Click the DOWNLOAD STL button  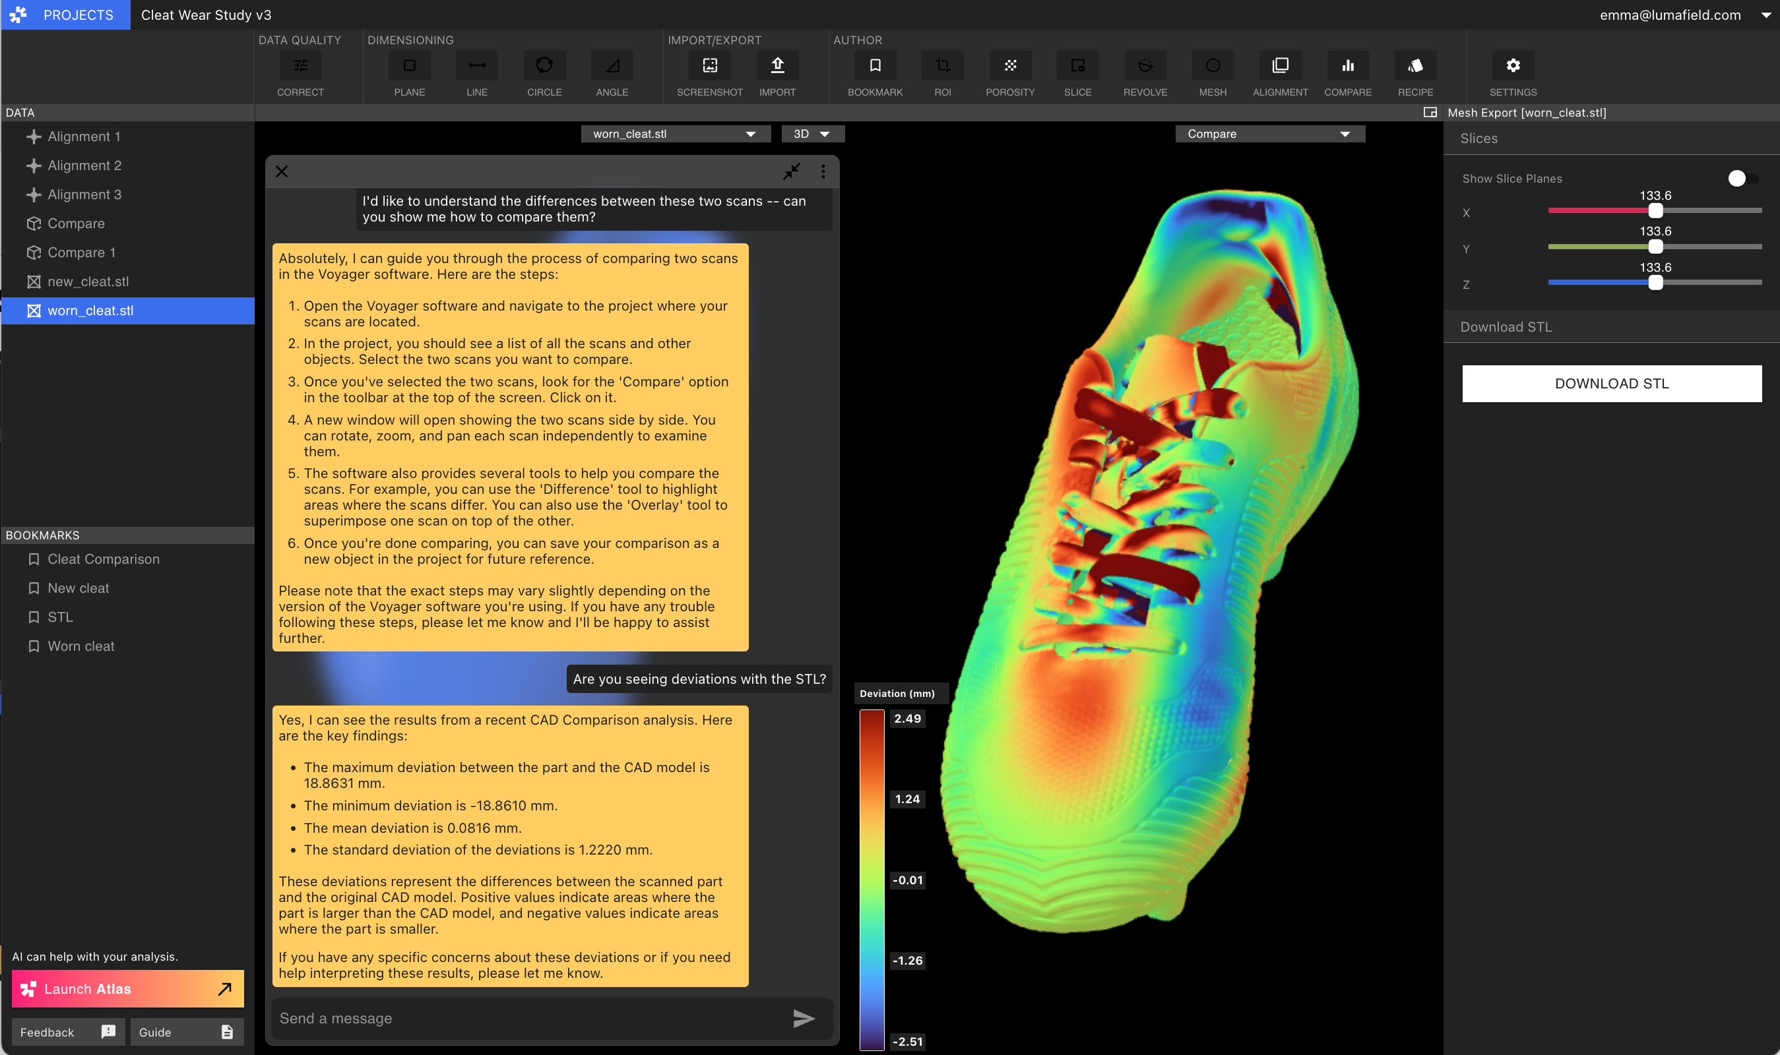pyautogui.click(x=1612, y=384)
